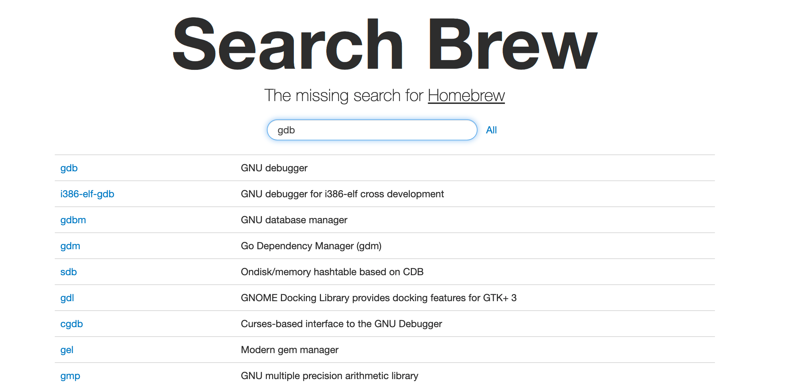802x384 pixels.
Task: Click 'GNU multiple precision arithmetic library' text
Action: click(329, 376)
